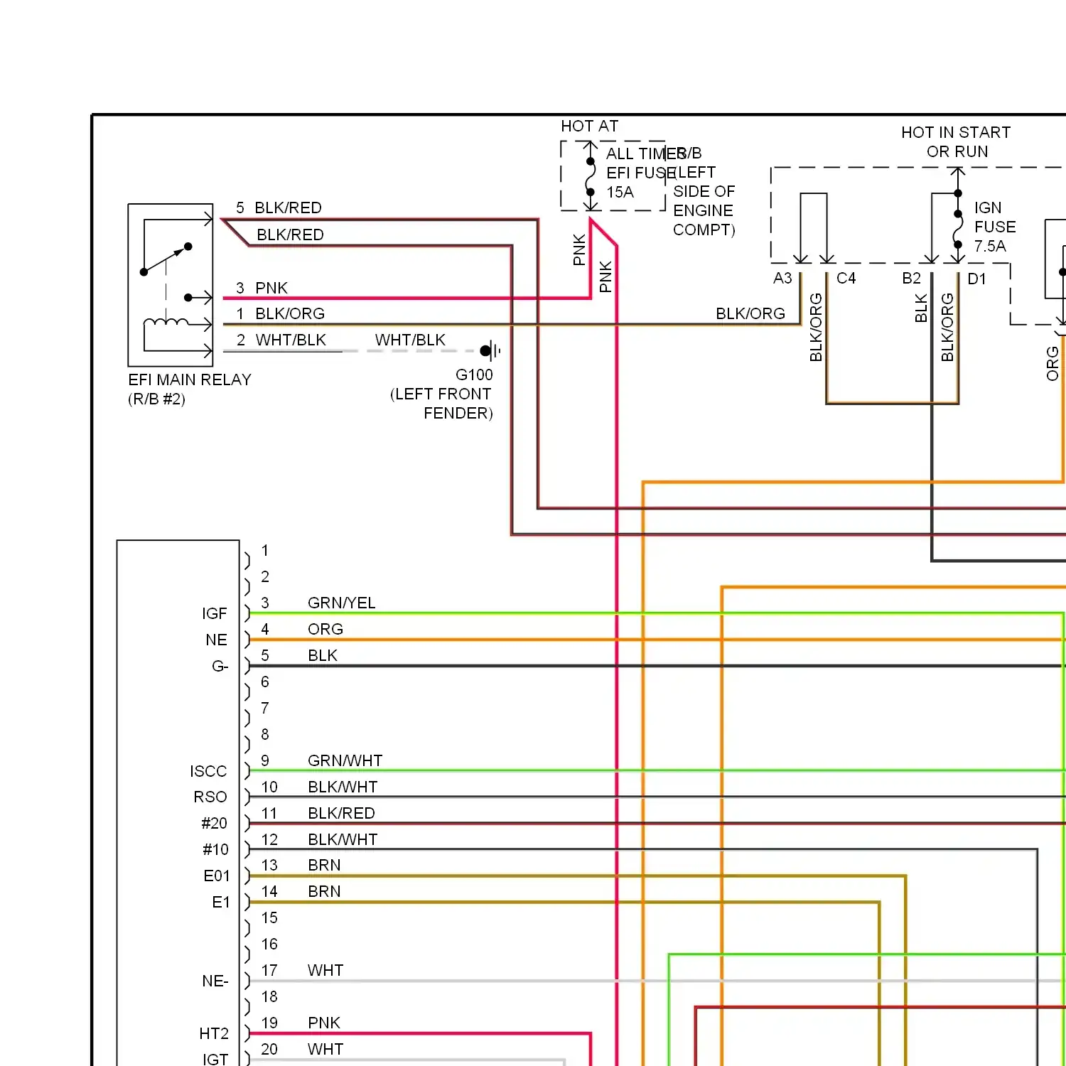Click the NE pin label
The image size is (1066, 1066).
click(217, 640)
